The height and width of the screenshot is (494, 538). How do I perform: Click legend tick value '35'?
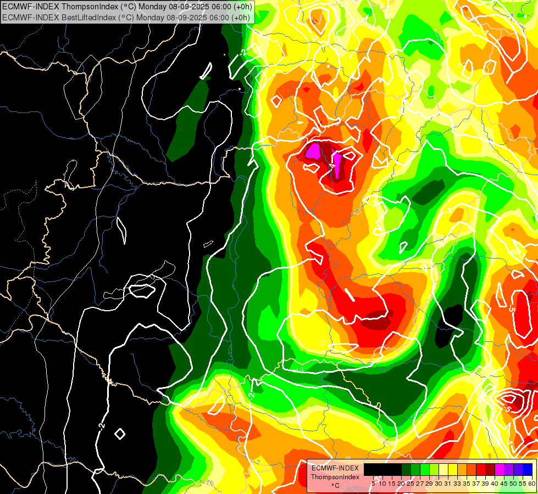tap(467, 484)
